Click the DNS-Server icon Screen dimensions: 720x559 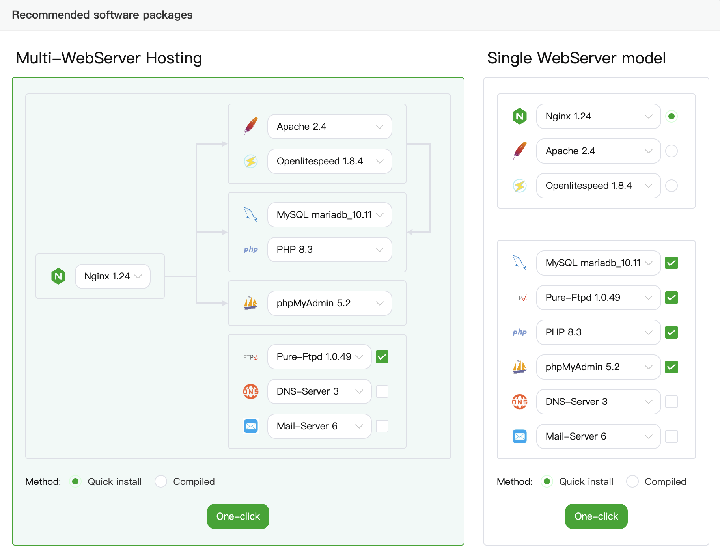(251, 391)
